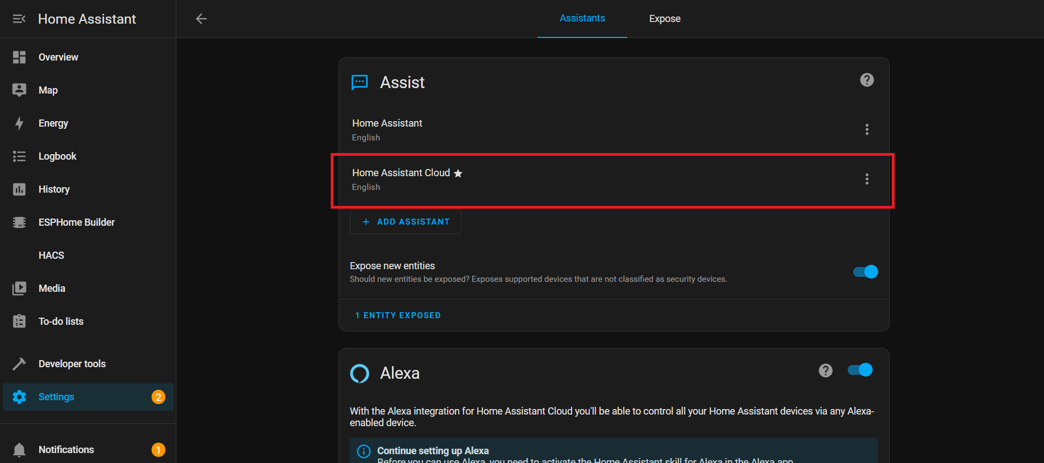
Task: Open the Media sidebar item
Action: (88, 288)
